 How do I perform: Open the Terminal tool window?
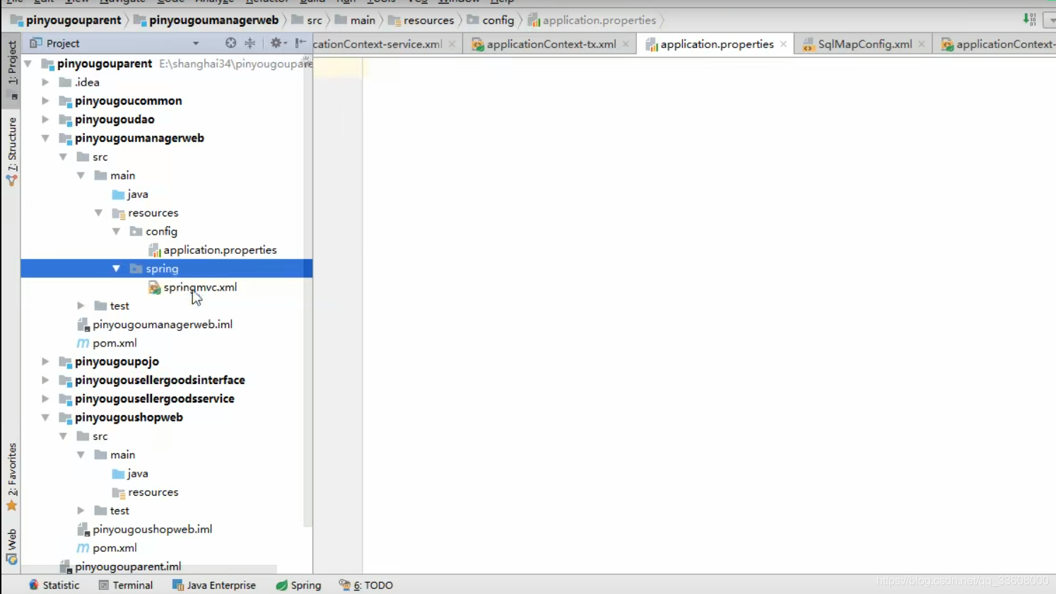point(126,585)
